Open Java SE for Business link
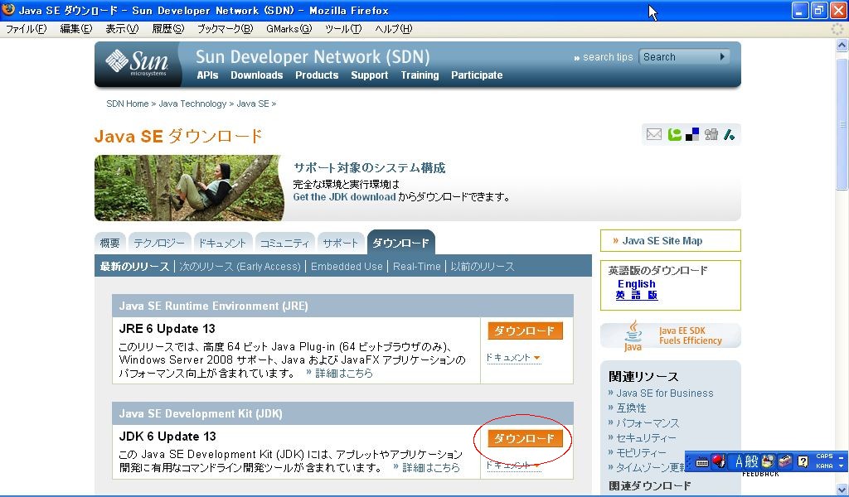The height and width of the screenshot is (497, 849). (x=664, y=393)
